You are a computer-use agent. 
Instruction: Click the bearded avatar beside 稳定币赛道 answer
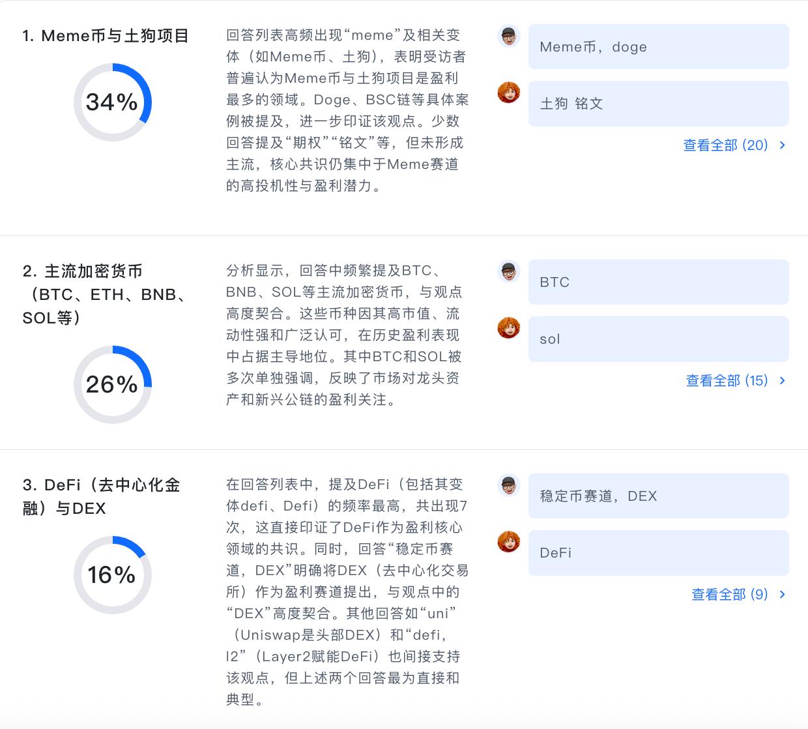508,486
